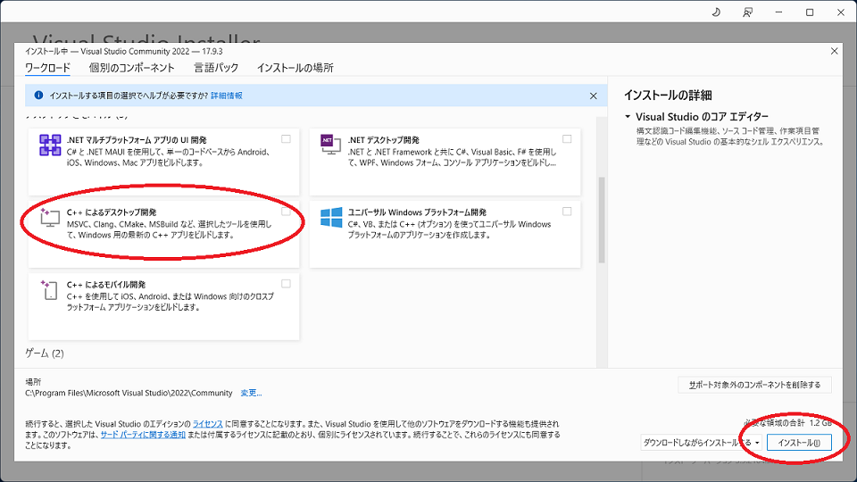Close the Visual Studio Community install dialog
This screenshot has width=857, height=482.
834,51
